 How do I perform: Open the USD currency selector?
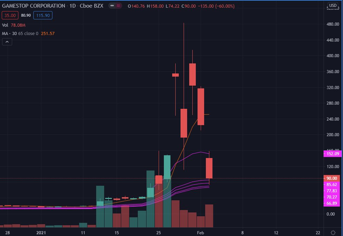333,6
